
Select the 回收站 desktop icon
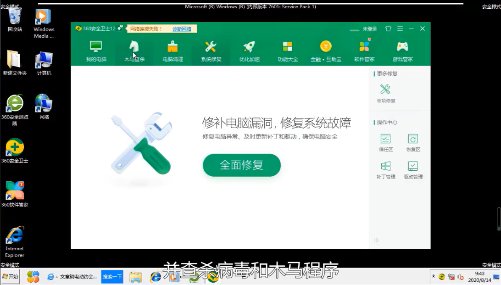tap(15, 19)
